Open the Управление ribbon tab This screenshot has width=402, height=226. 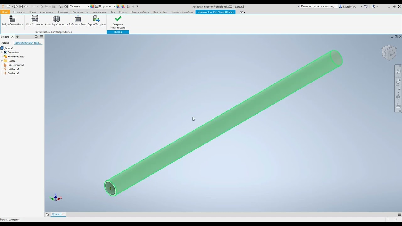click(99, 12)
